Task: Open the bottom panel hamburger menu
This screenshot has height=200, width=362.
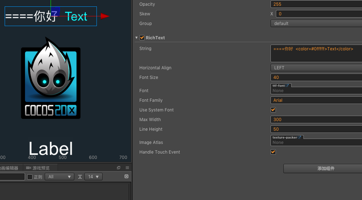Action: coord(127,168)
